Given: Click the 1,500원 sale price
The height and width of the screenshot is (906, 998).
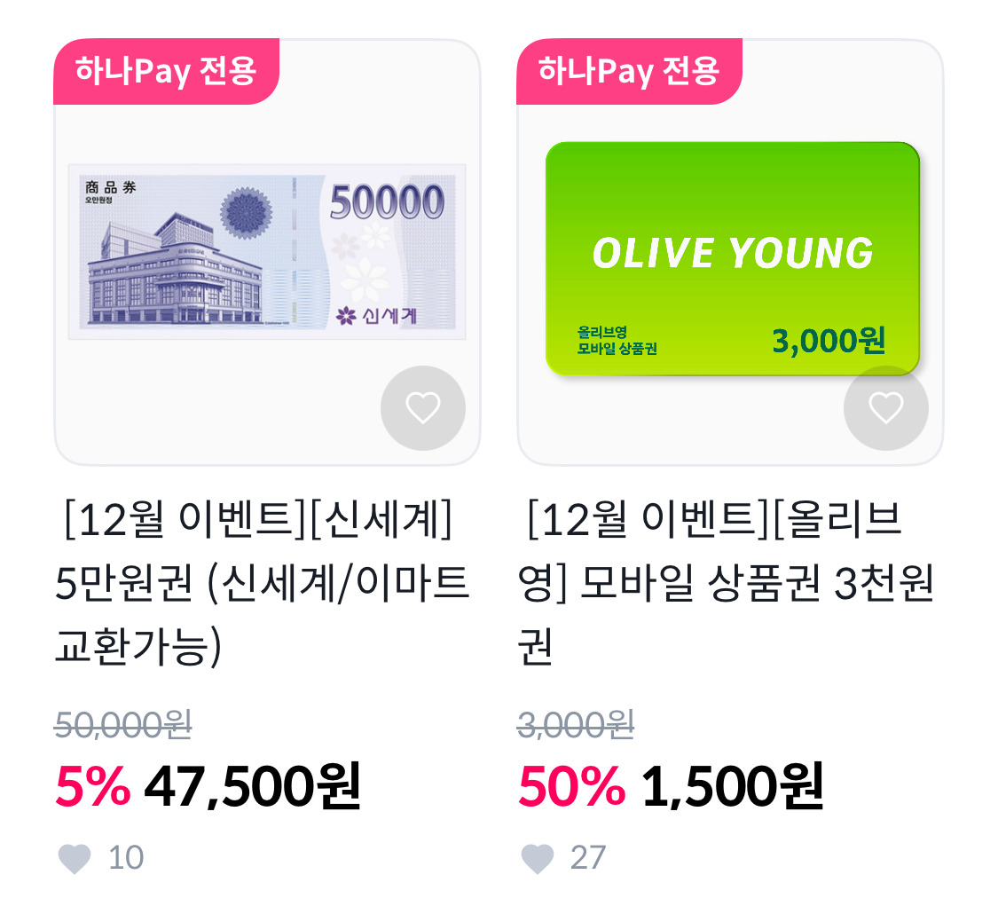Looking at the screenshot, I should point(732,786).
